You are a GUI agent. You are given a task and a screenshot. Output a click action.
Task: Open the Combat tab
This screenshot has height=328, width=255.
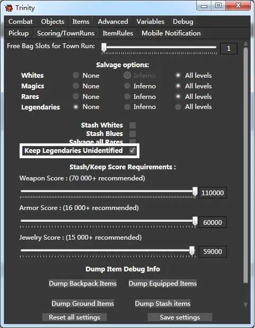pos(21,22)
